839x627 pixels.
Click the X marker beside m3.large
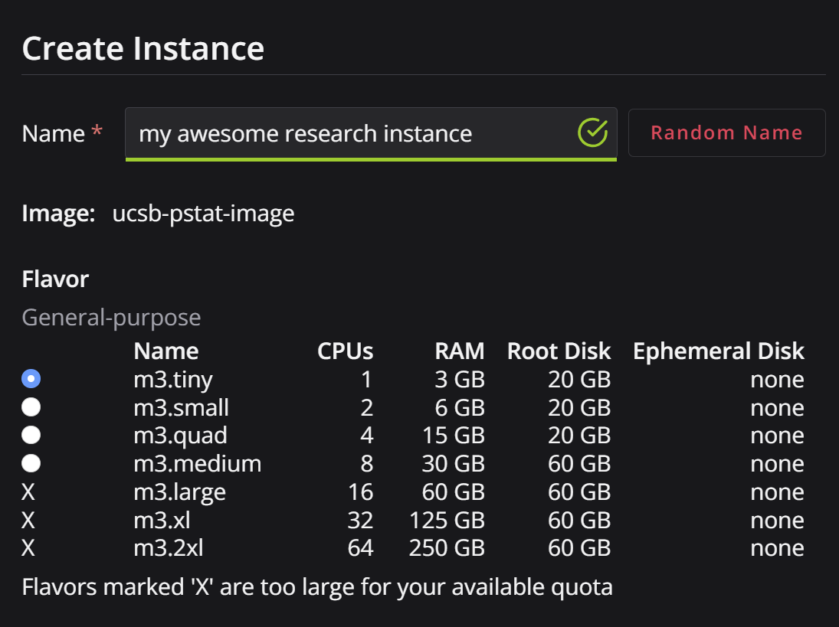pyautogui.click(x=28, y=491)
